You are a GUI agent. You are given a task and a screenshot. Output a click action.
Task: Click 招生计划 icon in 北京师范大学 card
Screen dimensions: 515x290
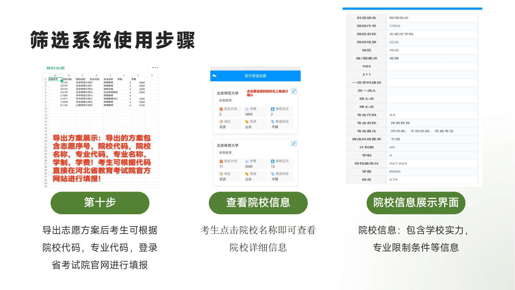(221, 109)
